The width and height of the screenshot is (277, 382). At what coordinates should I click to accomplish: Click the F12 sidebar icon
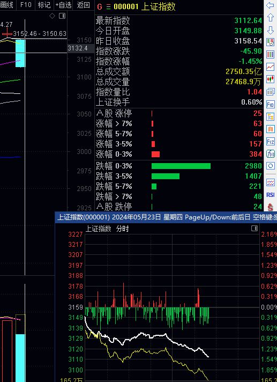[271, 141]
